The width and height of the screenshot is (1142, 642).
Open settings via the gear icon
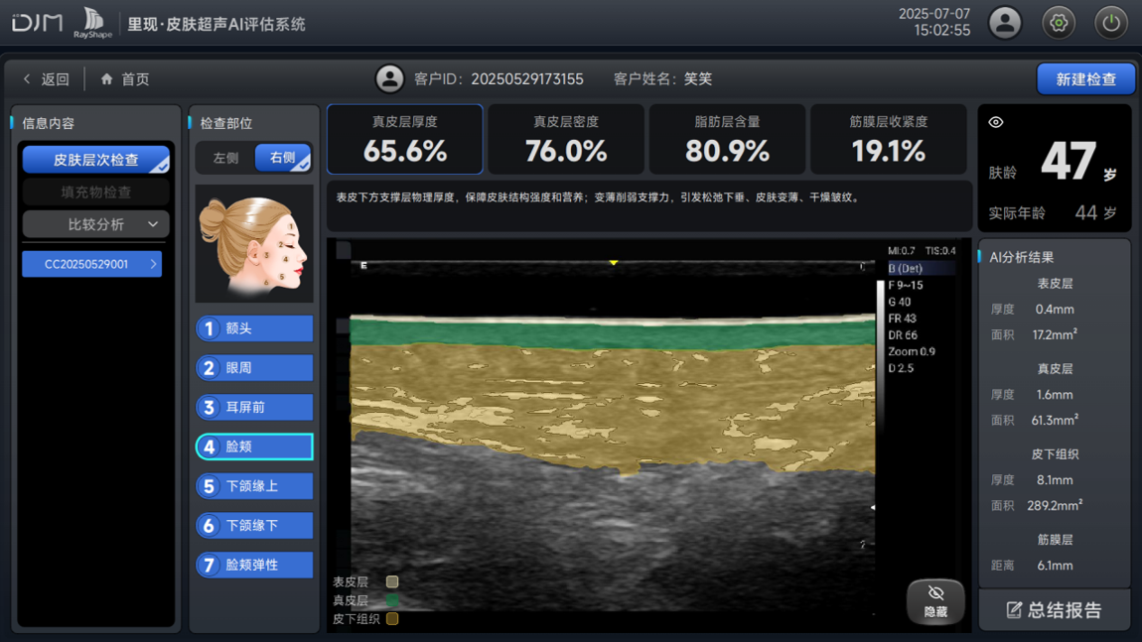point(1059,23)
